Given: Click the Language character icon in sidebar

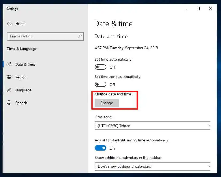Looking at the screenshot, I should tap(9, 90).
